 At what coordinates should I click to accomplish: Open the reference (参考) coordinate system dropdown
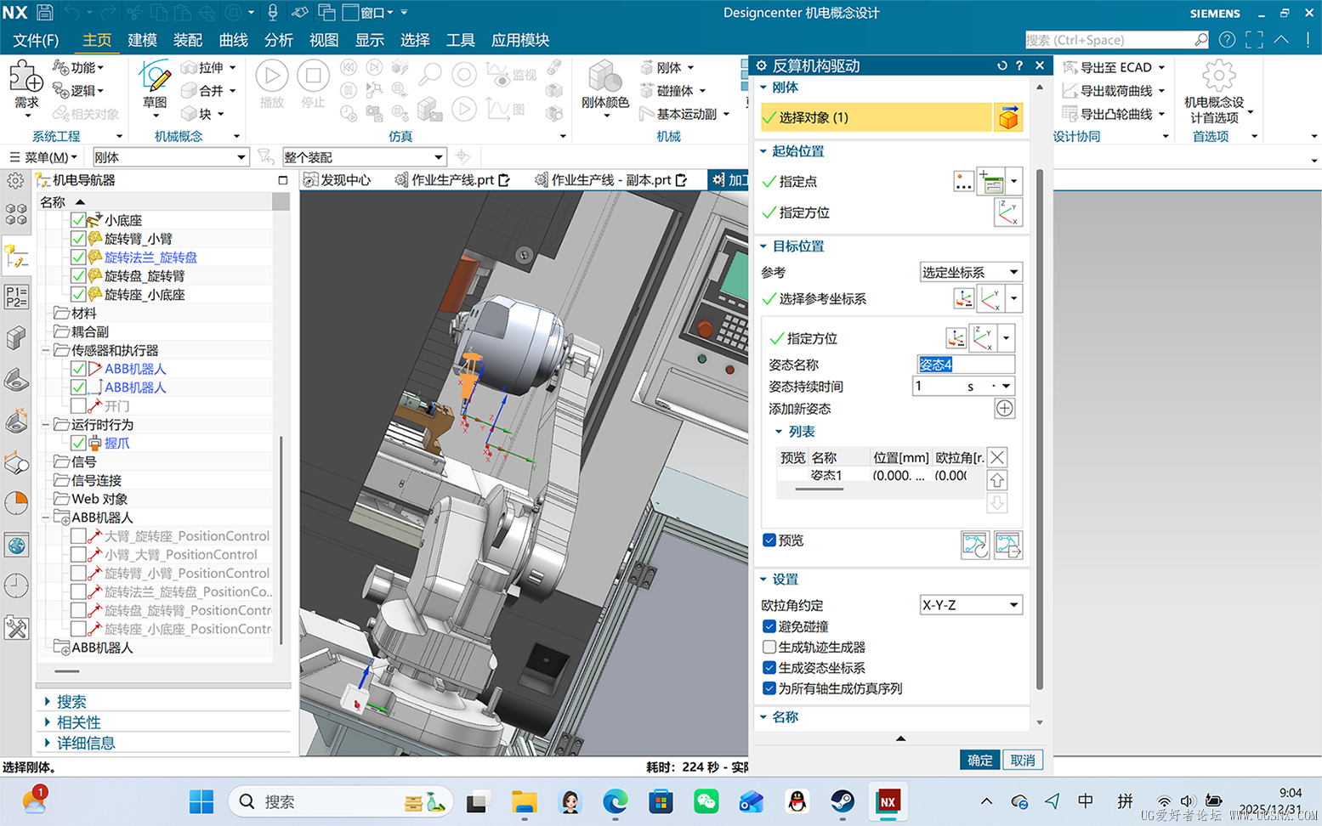pyautogui.click(x=970, y=273)
